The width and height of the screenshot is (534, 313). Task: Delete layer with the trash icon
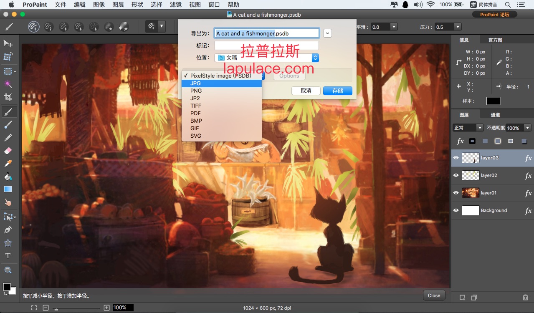525,298
